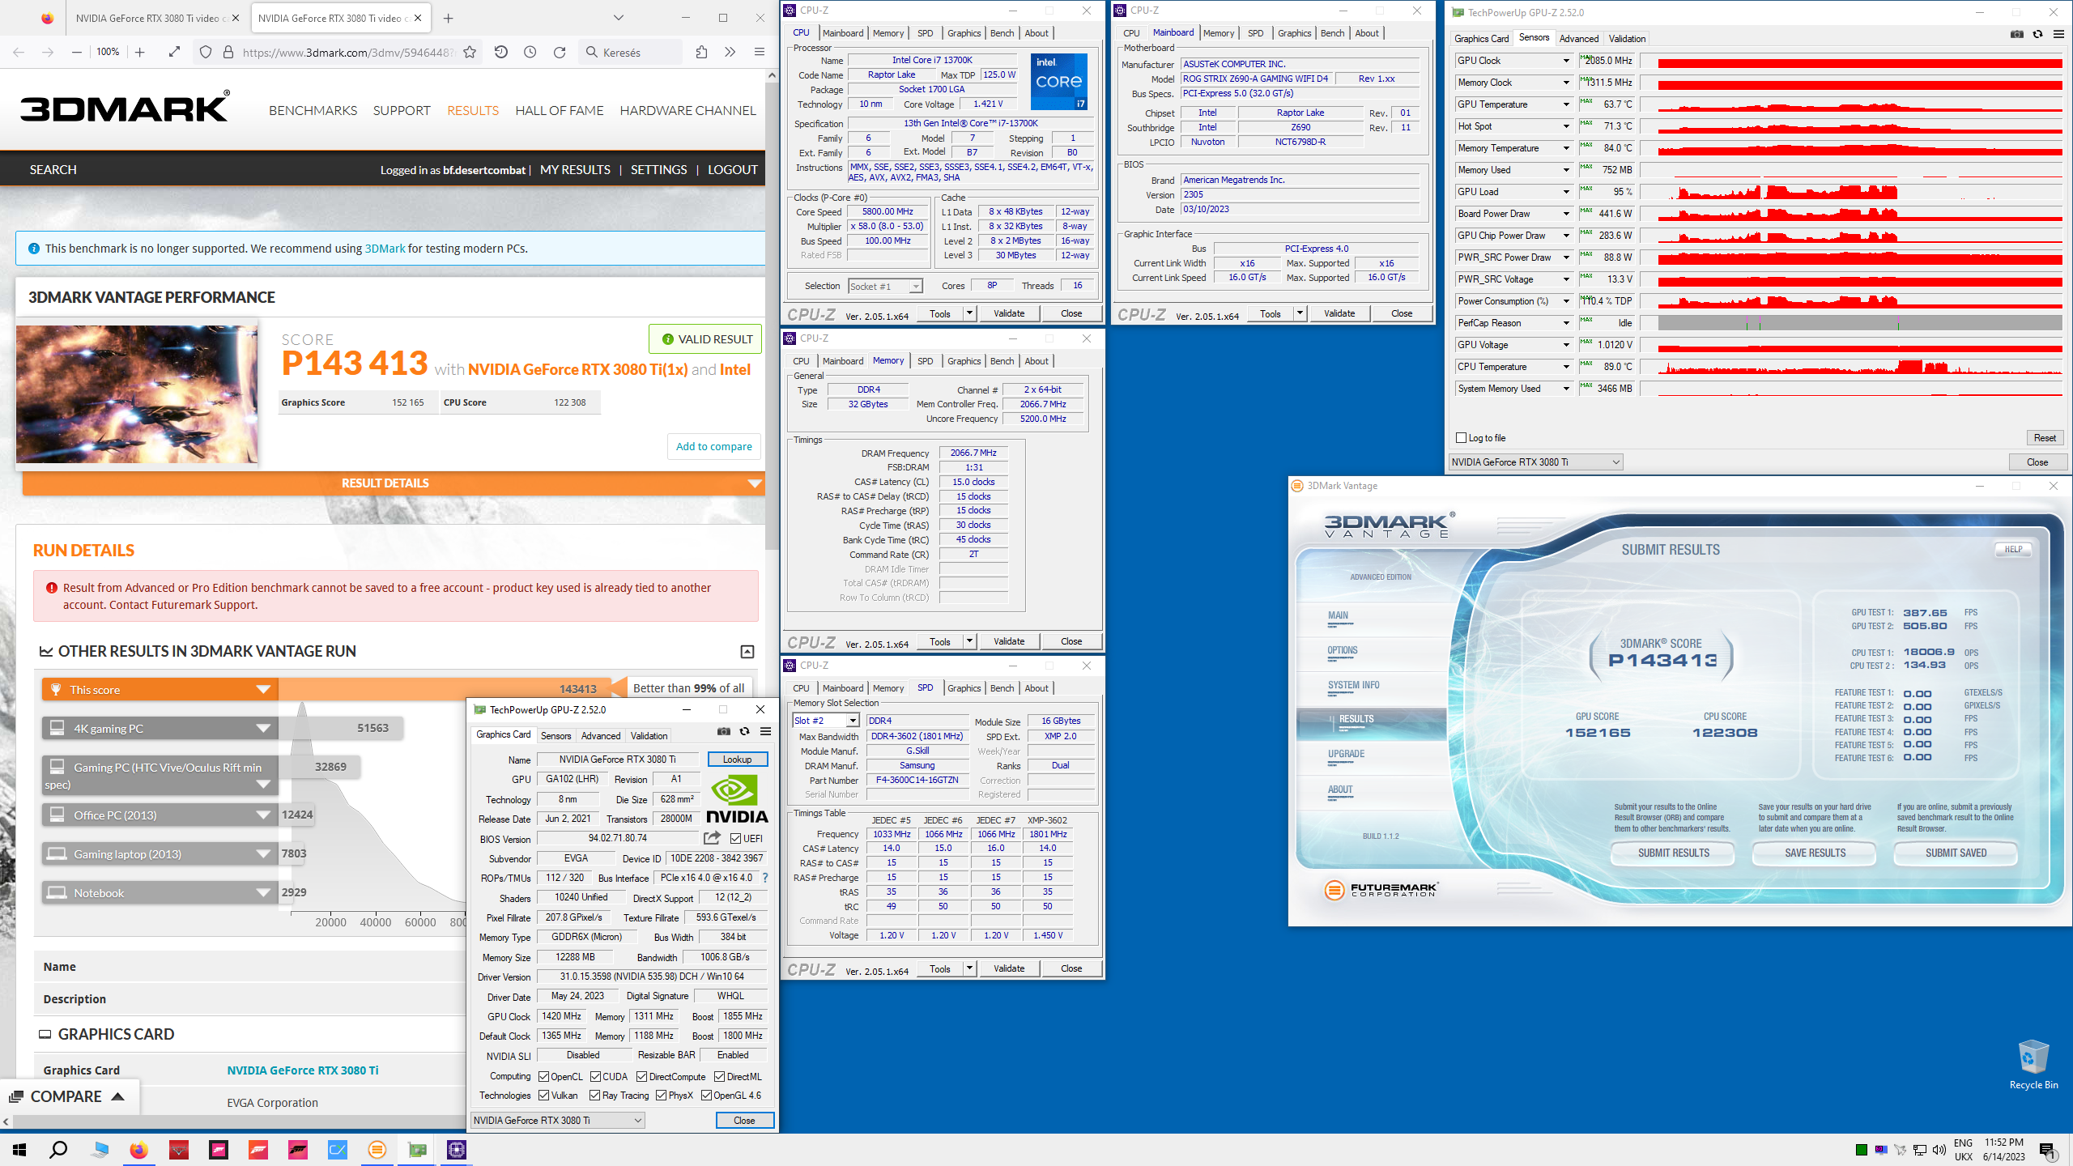Click the Firefox history clock icon
Viewport: 2073px width, 1166px height.
pos(530,52)
